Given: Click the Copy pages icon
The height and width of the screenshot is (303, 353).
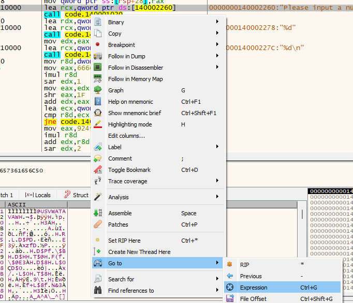Looking at the screenshot, I should 98,34.
